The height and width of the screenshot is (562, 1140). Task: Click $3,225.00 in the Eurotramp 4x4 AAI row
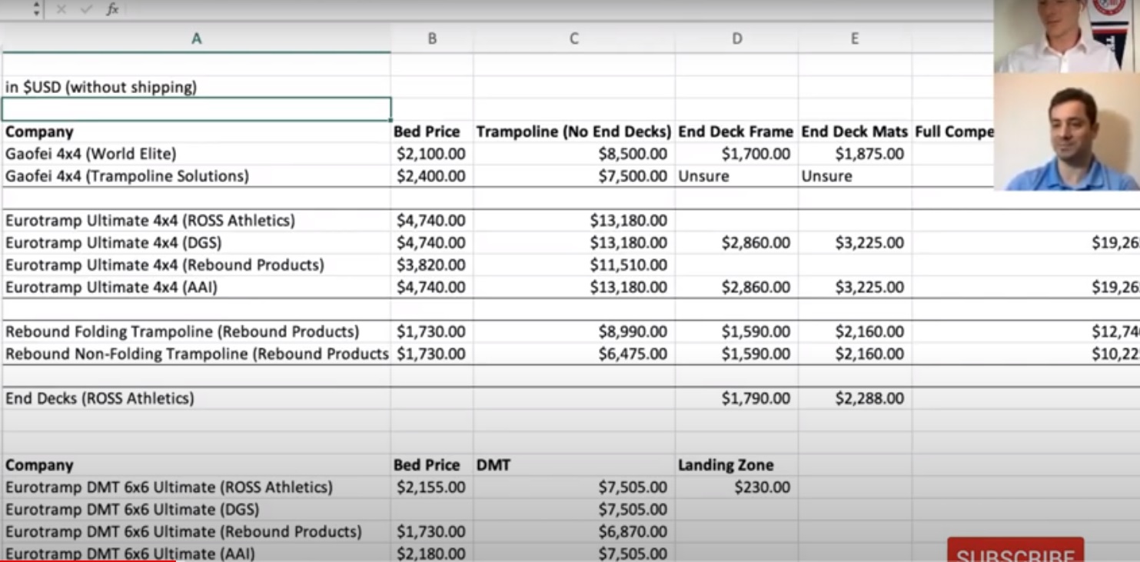pos(855,288)
